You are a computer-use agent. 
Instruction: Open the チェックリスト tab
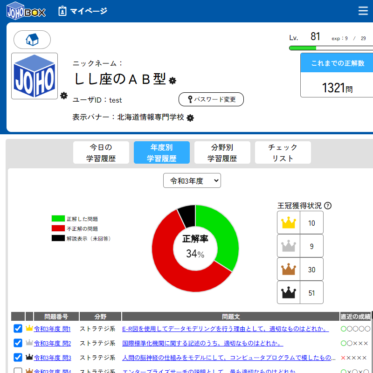click(x=283, y=152)
